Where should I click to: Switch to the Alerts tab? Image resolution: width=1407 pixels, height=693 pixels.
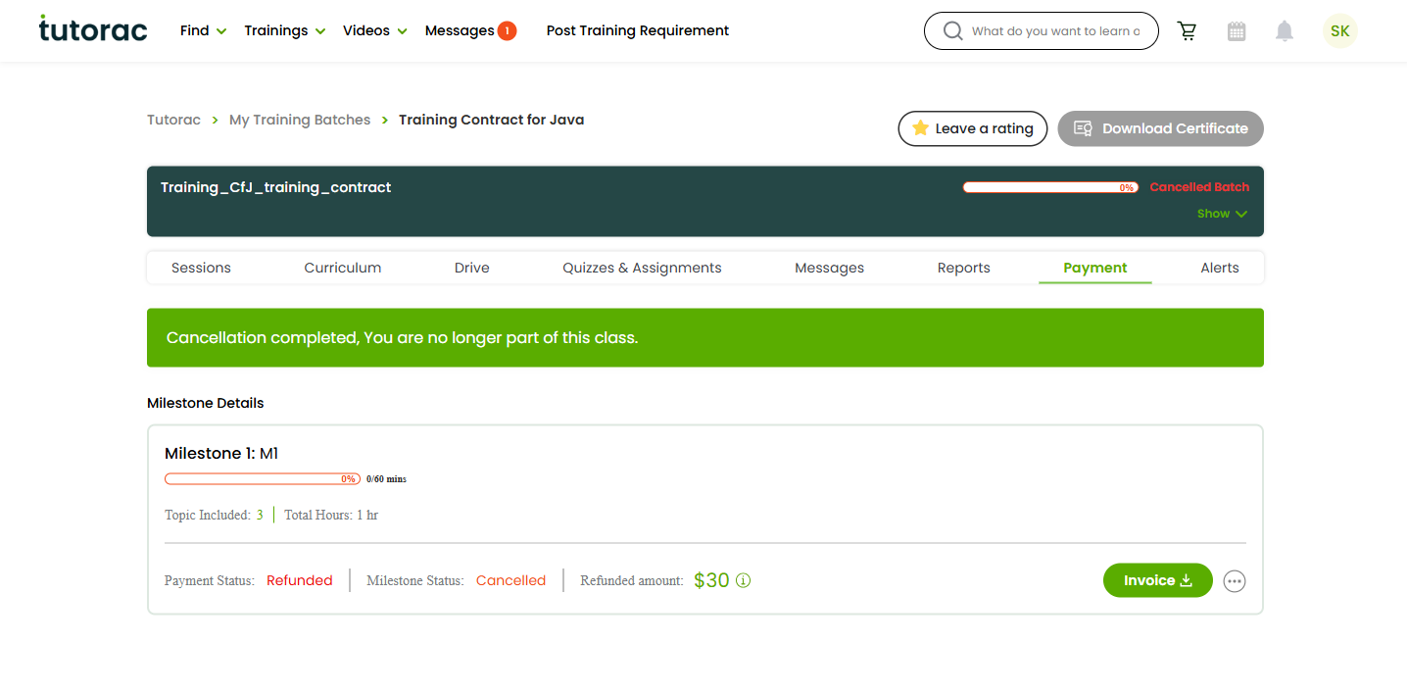click(x=1220, y=268)
